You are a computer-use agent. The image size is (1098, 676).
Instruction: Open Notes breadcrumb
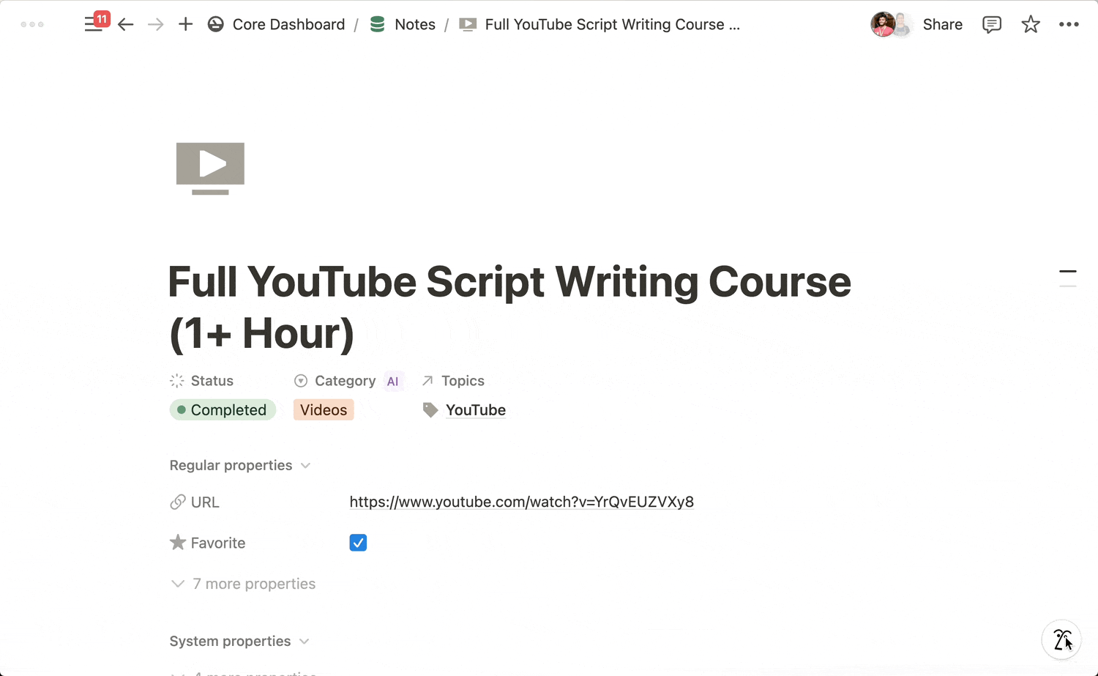(x=415, y=24)
